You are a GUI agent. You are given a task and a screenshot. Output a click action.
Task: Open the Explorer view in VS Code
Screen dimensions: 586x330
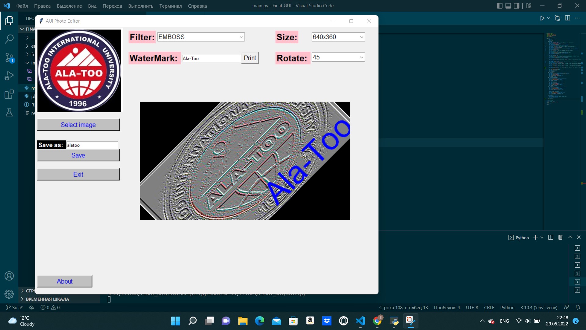[9, 20]
